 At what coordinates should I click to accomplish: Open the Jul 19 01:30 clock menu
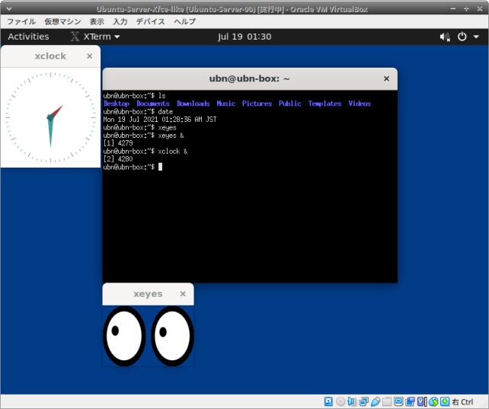(x=244, y=37)
